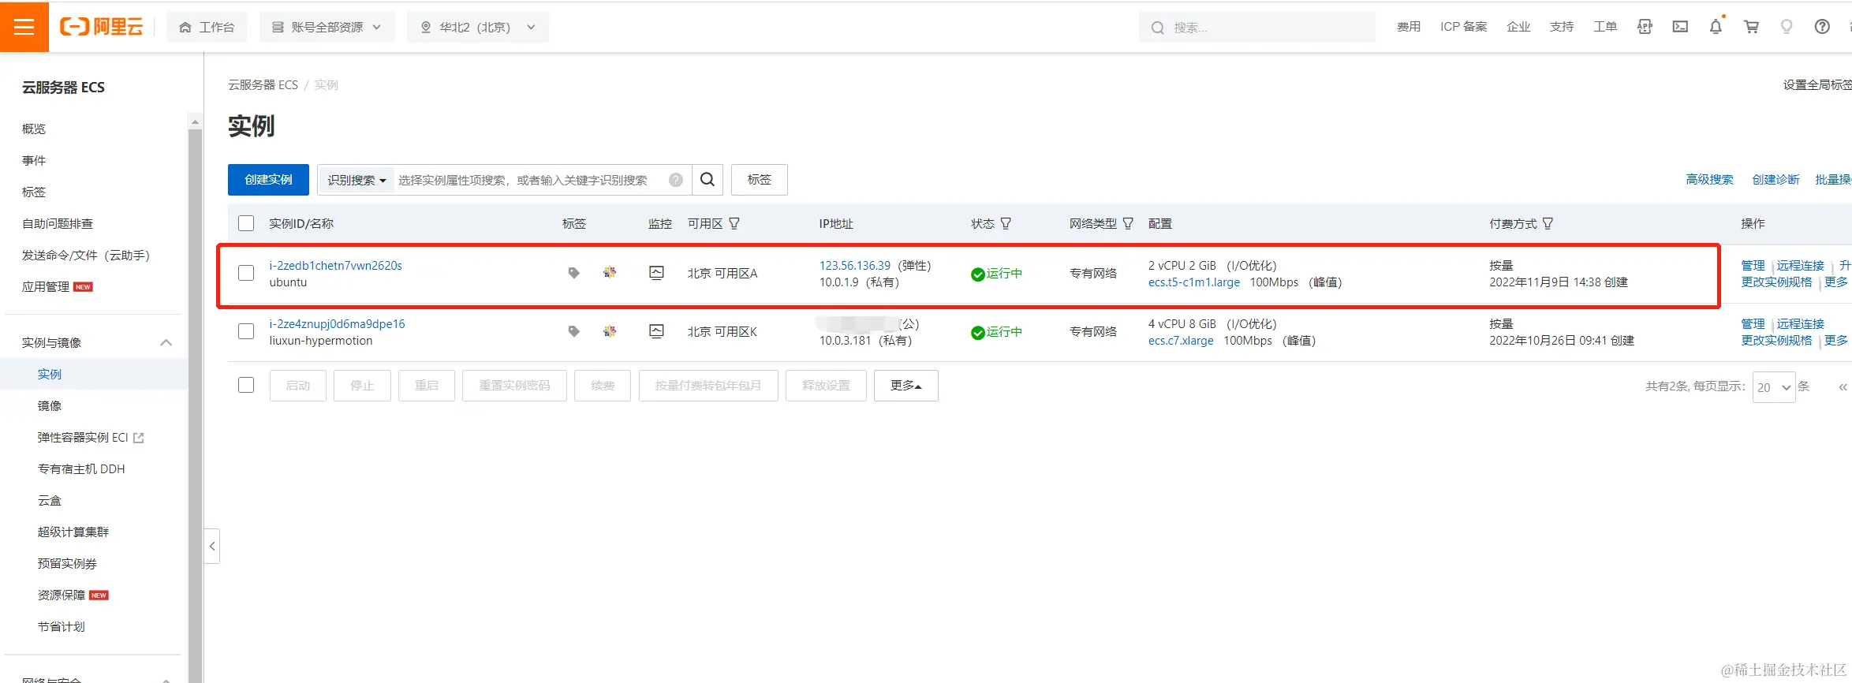The height and width of the screenshot is (683, 1852).
Task: Check the box for liuxun-hypermotion instance
Action: point(246,331)
